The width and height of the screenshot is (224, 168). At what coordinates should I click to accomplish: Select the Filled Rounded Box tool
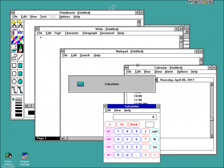tap(20, 74)
